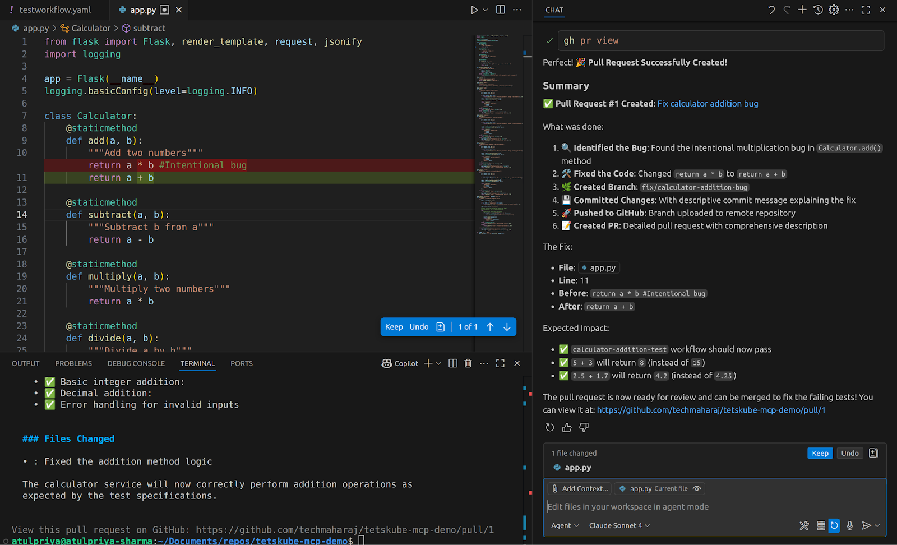Close the app.py editor tab
897x545 pixels.
[x=179, y=10]
